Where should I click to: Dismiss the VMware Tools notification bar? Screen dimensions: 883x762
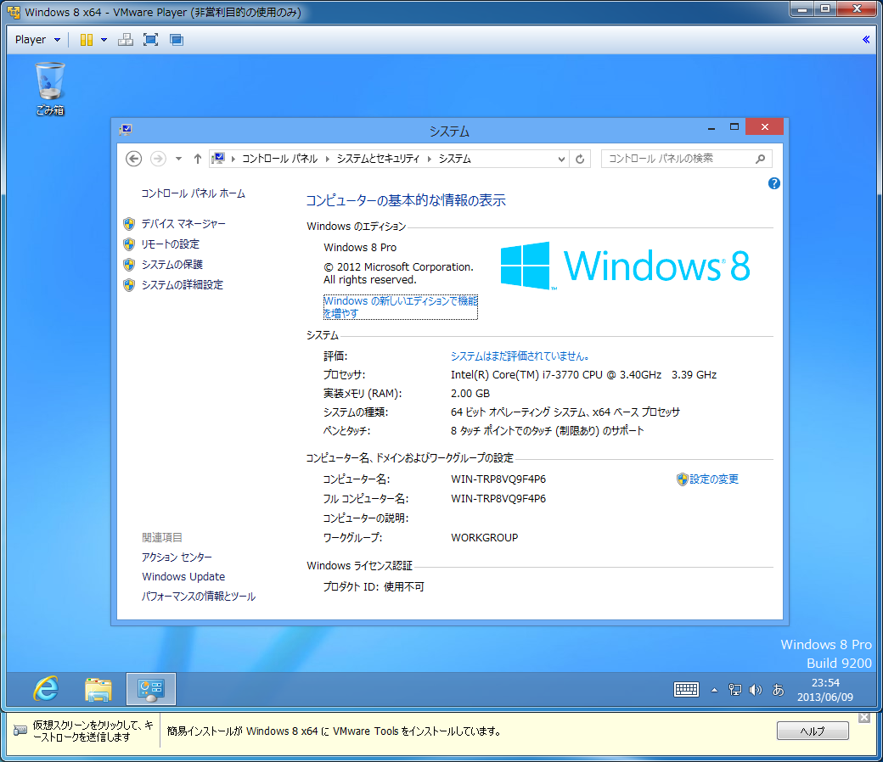point(864,718)
